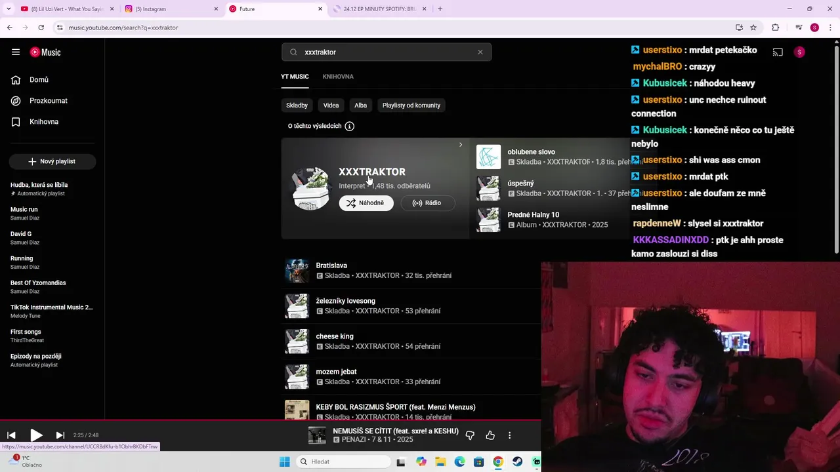Open File Explorer from the taskbar
This screenshot has height=472, width=840.
pyautogui.click(x=440, y=462)
